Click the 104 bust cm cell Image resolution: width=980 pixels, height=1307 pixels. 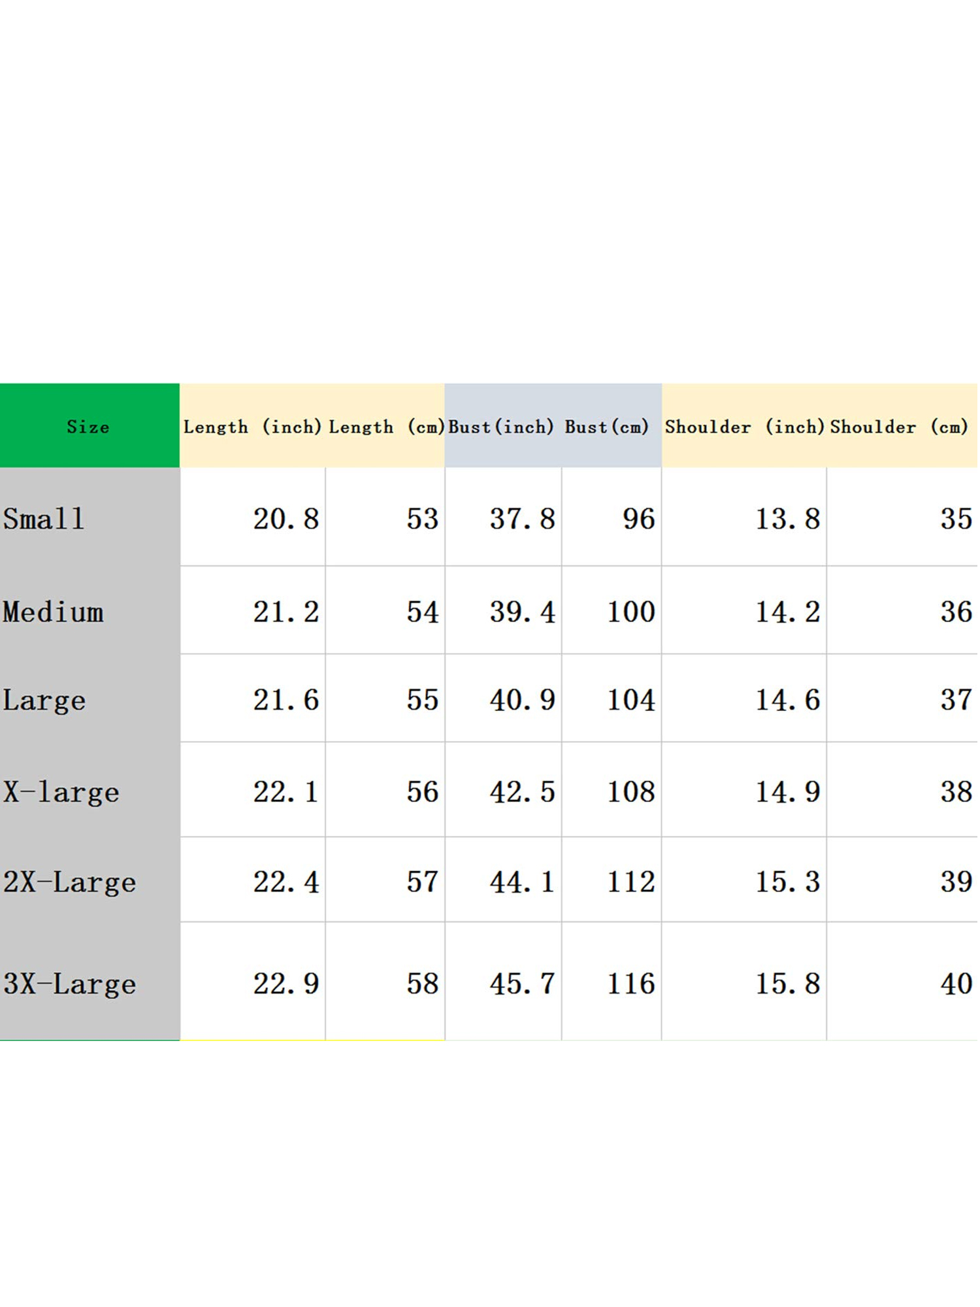(630, 701)
